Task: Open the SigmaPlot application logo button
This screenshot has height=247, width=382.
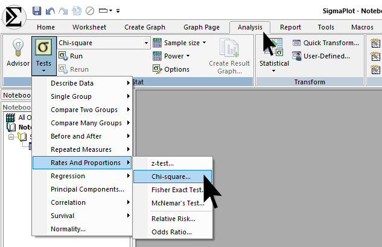Action: pos(14,15)
